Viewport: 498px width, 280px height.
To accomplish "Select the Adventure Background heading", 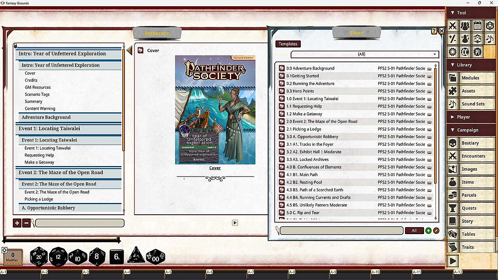I will click(70, 117).
